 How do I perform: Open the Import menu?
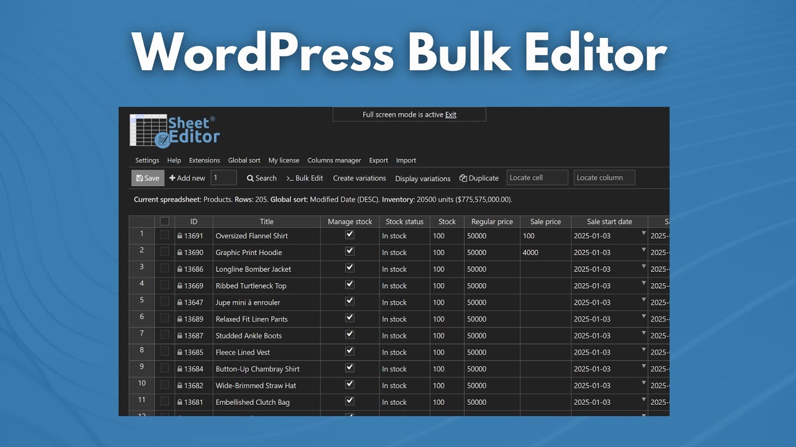pyautogui.click(x=406, y=160)
